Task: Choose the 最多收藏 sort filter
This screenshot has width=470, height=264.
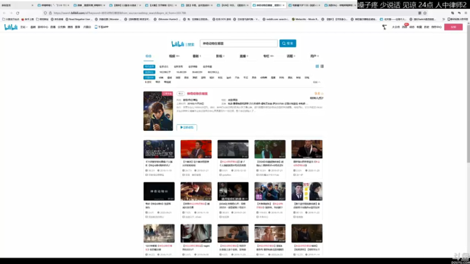Action: click(x=207, y=66)
